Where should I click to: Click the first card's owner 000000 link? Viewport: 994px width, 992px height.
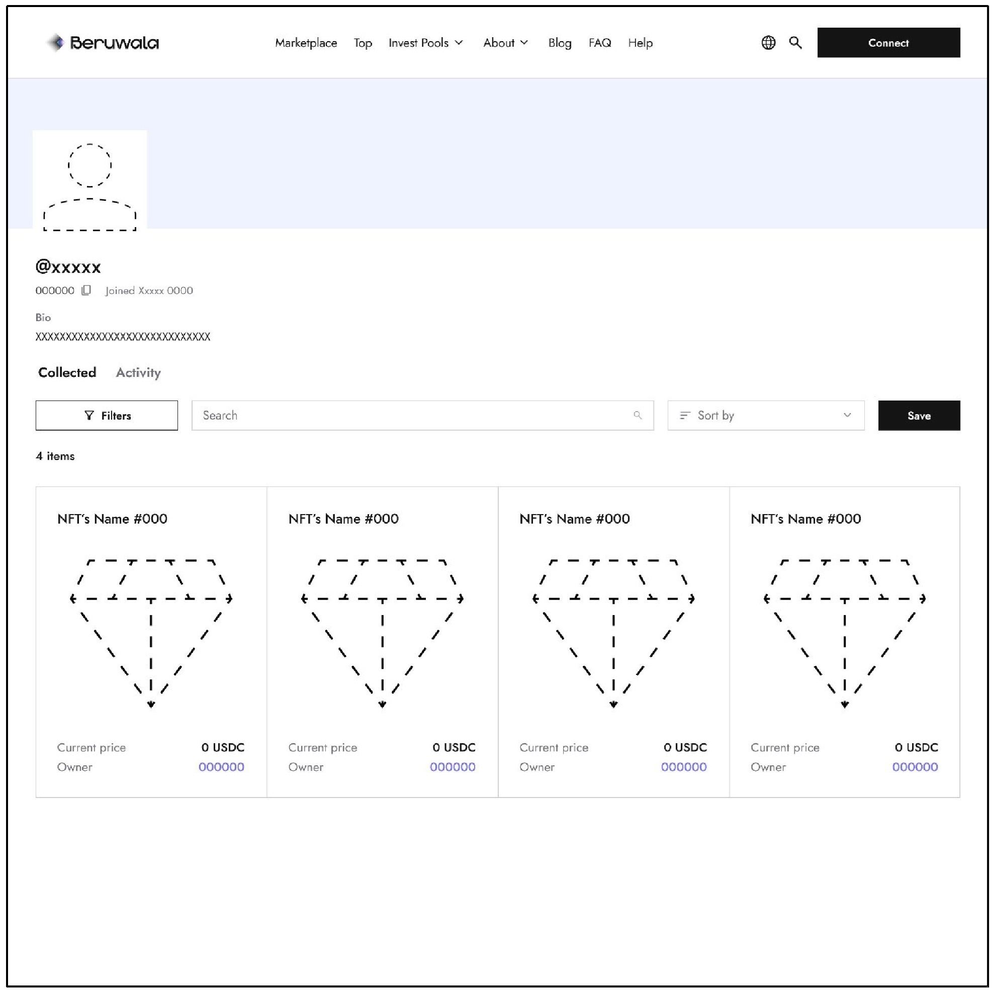(221, 767)
